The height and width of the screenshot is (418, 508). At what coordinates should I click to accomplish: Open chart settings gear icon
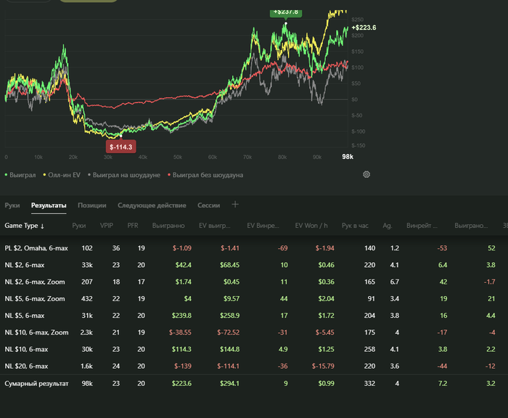point(366,174)
